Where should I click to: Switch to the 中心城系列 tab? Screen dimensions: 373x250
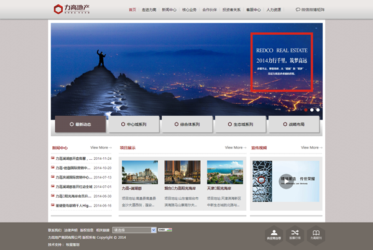point(134,124)
